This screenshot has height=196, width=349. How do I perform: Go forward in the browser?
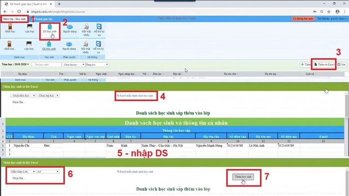tap(12, 11)
